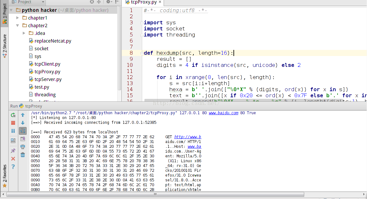Collapse the python hacker root folder
This screenshot has height=199, width=367.
pos(11,10)
